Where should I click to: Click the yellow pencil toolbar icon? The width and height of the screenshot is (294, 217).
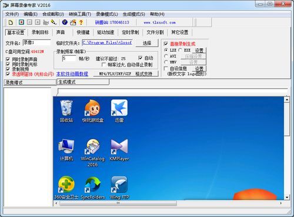coord(54,22)
